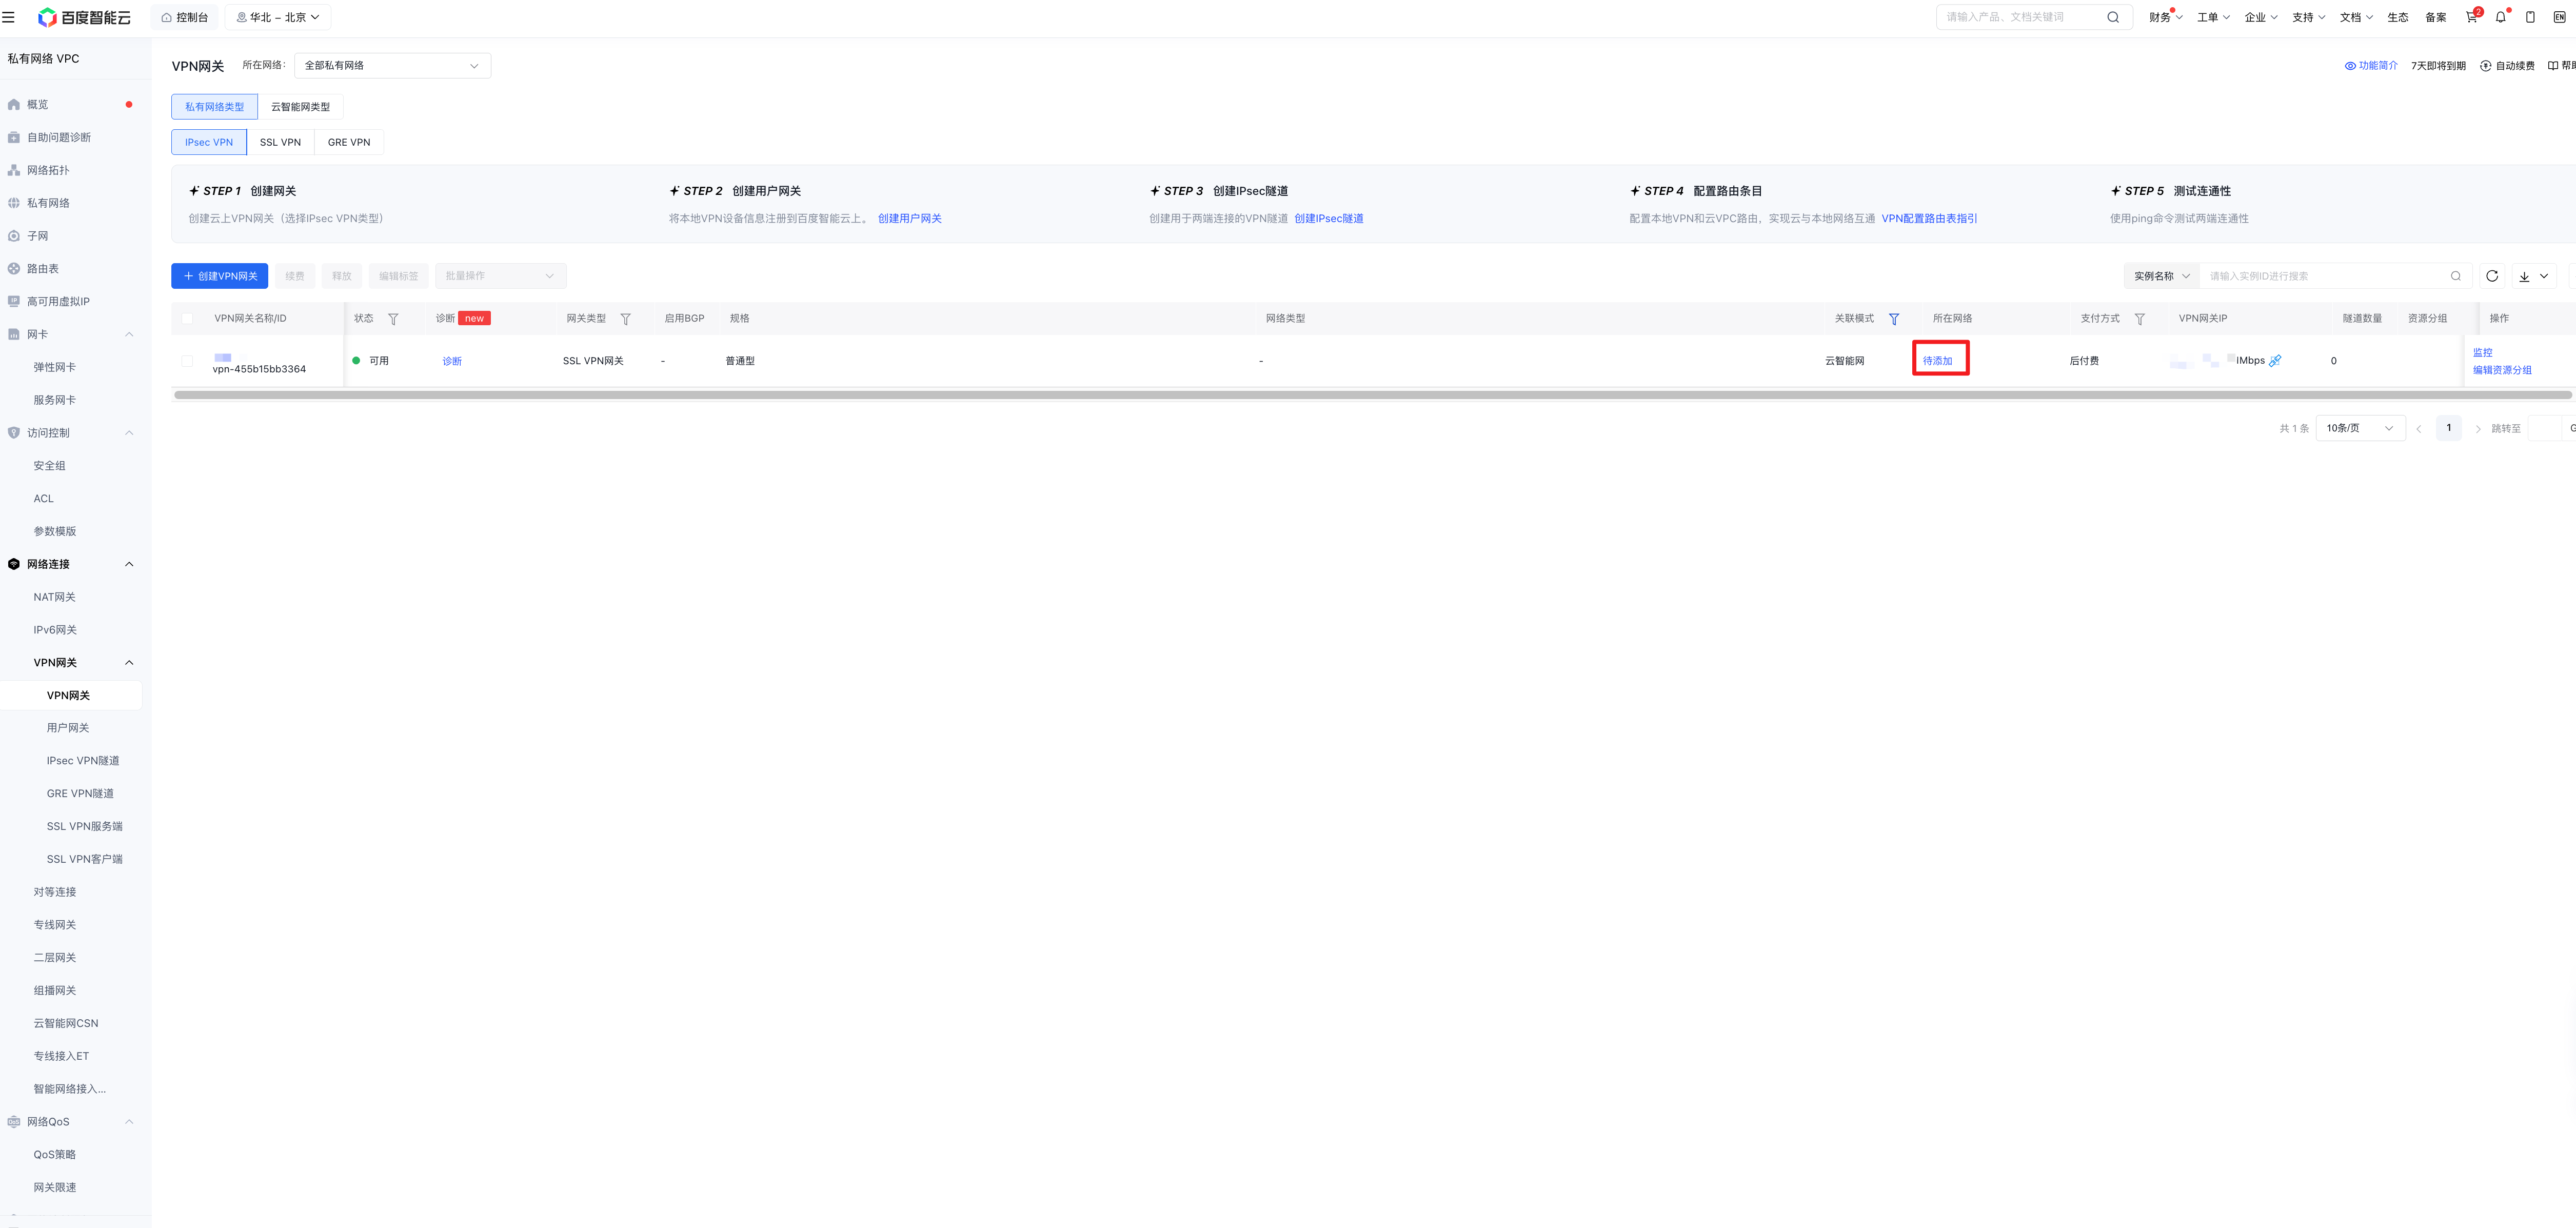This screenshot has width=2576, height=1228.
Task: Collapse the VPN网关 sidebar group
Action: point(129,663)
